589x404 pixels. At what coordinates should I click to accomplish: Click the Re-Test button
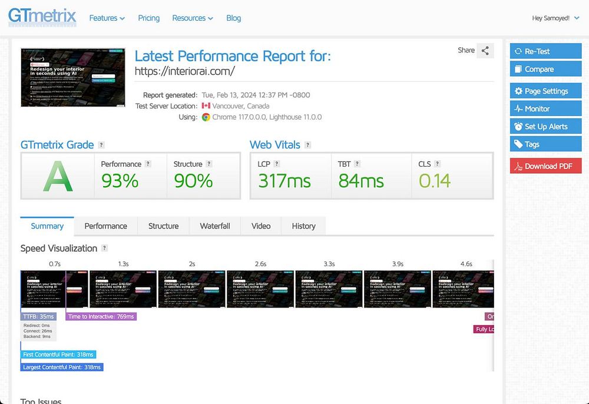[x=545, y=51]
